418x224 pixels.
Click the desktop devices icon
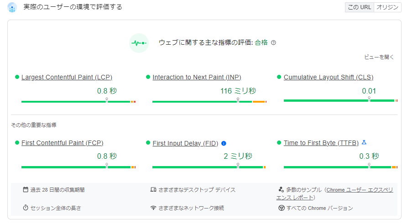tap(153, 189)
